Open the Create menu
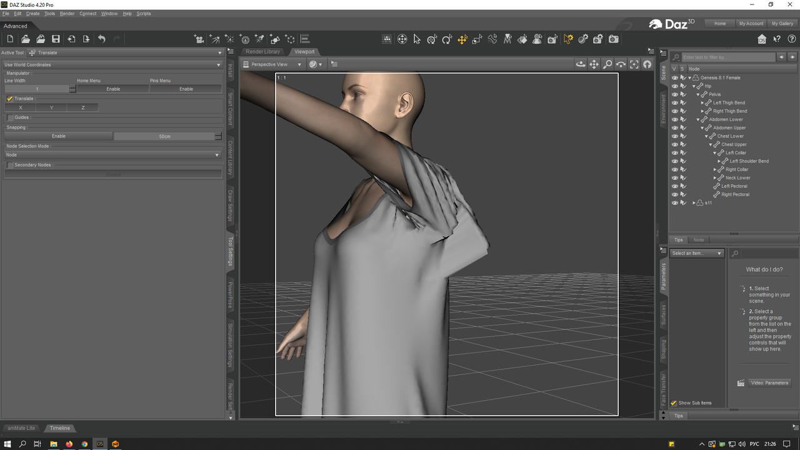Viewport: 800px width, 450px height. 32,14
